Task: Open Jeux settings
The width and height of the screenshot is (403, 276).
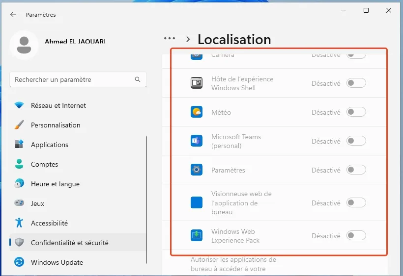Action: click(78, 203)
